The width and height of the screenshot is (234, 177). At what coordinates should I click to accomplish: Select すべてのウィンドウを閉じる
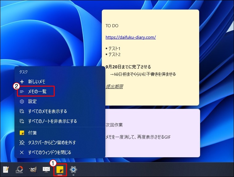49,153
